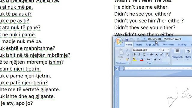This screenshot has height=108, width=192.
Task: Undo the last action in Quick Access toolbar
Action: point(131,39)
